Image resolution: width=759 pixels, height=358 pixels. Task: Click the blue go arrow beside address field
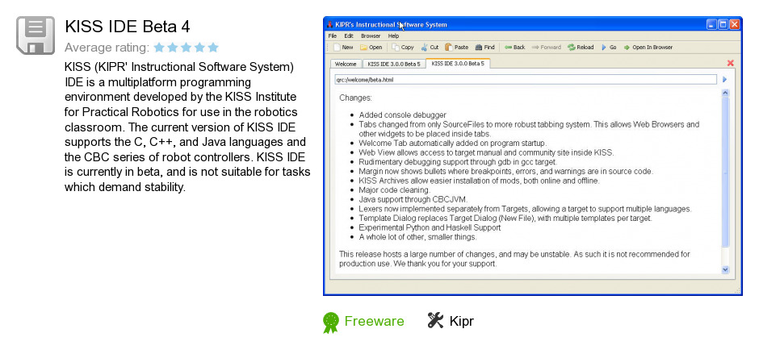pyautogui.click(x=724, y=79)
